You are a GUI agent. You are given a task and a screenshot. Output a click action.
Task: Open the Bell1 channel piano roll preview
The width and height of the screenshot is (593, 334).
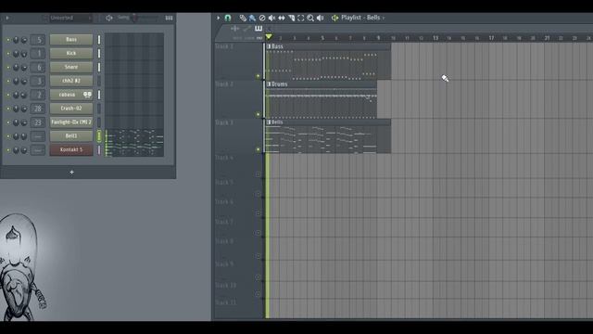coord(134,136)
